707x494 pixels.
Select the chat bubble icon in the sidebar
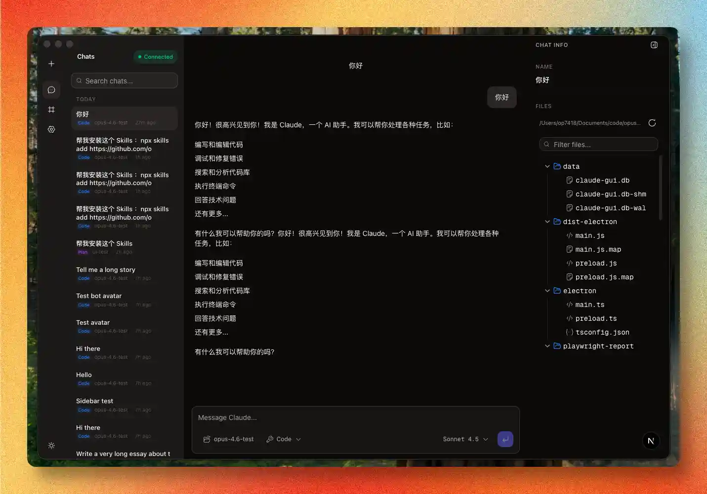(51, 90)
